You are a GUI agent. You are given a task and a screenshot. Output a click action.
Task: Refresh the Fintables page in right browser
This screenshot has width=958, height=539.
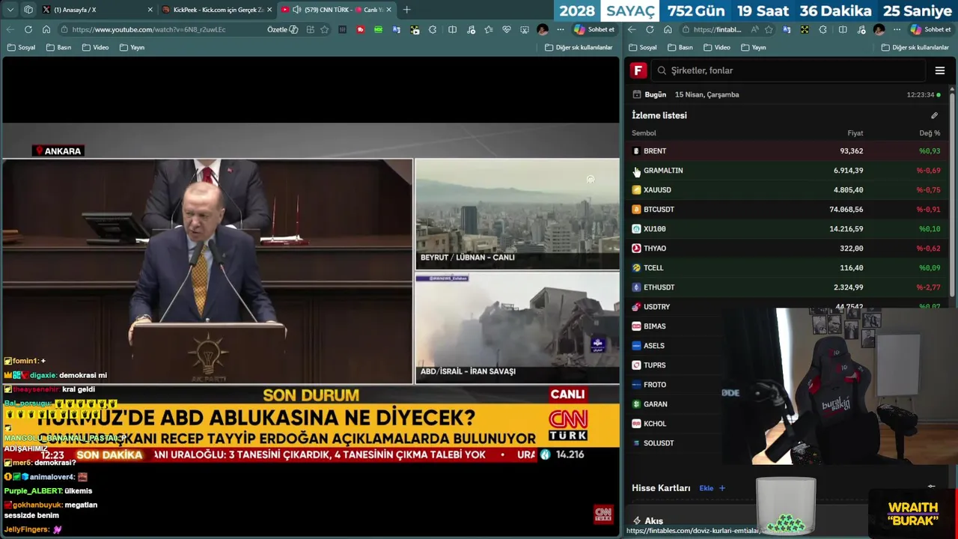point(650,29)
